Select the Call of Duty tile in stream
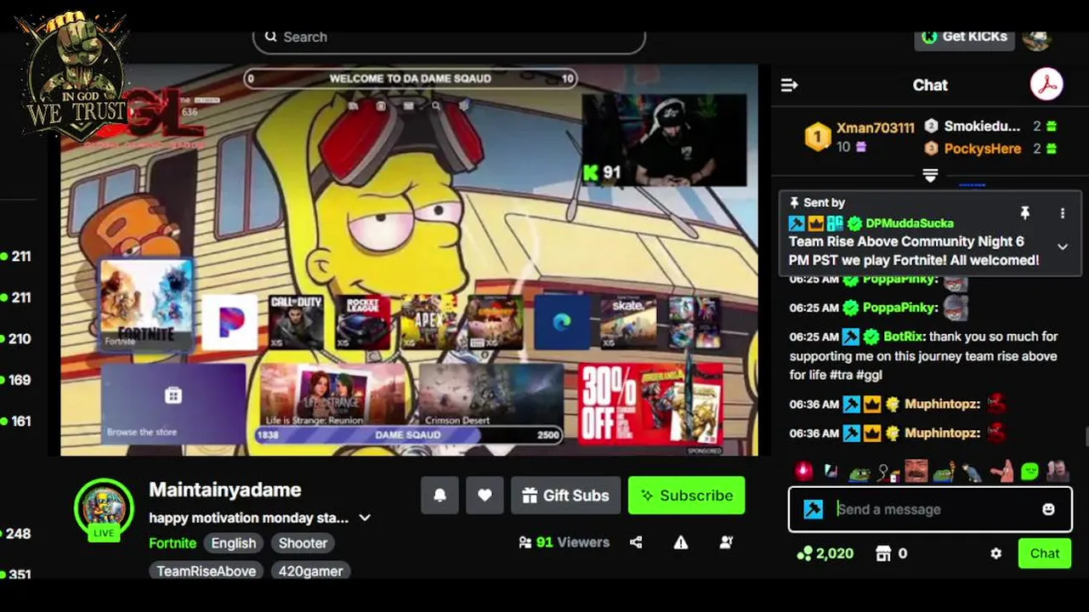The image size is (1089, 612). click(x=296, y=322)
